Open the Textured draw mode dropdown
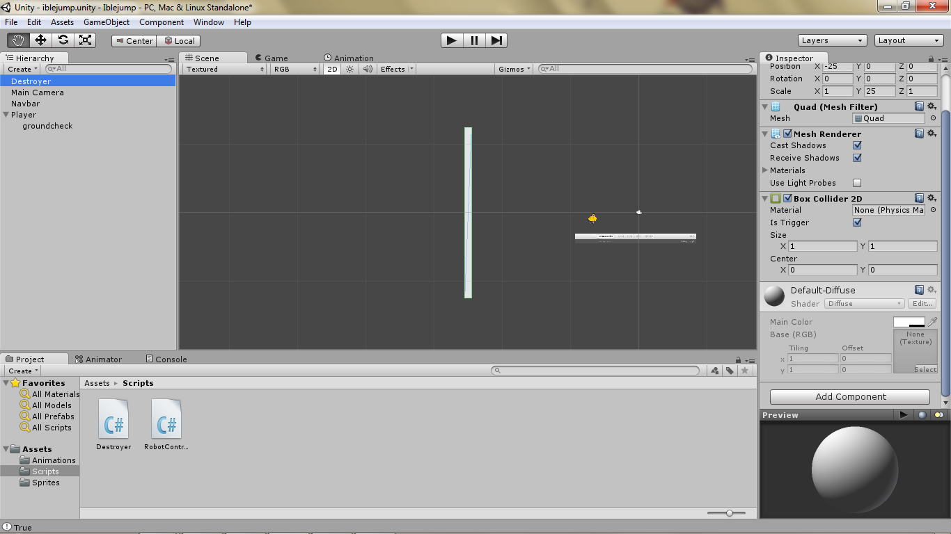 (226, 69)
